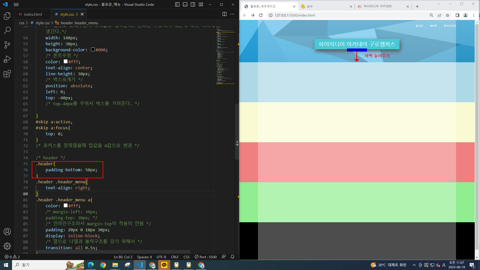Image resolution: width=480 pixels, height=270 pixels.
Task: Toggle the bottom panel layout icon
Action: pos(185,4)
